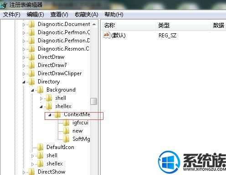Select the Background key label

[61, 90]
